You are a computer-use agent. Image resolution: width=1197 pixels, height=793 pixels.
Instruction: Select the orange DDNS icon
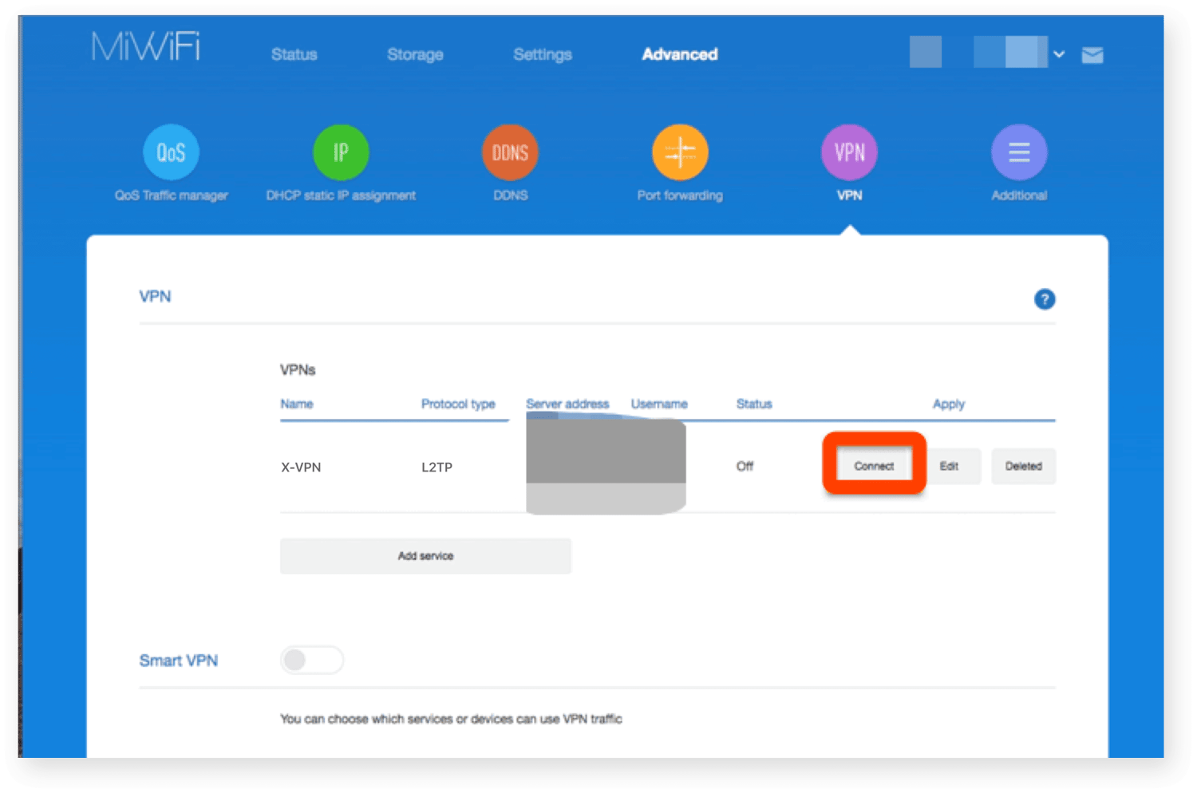[x=510, y=152]
